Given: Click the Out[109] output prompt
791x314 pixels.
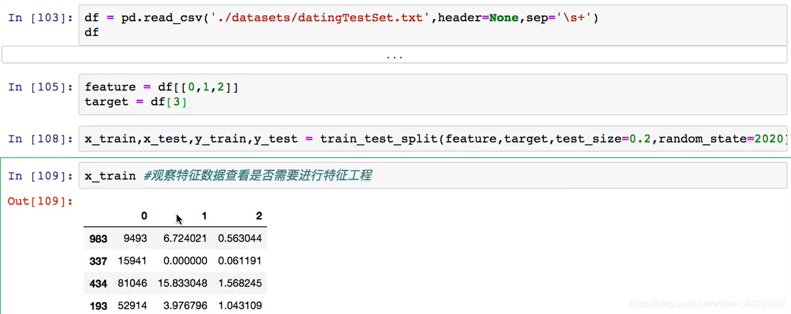Looking at the screenshot, I should click(x=41, y=201).
